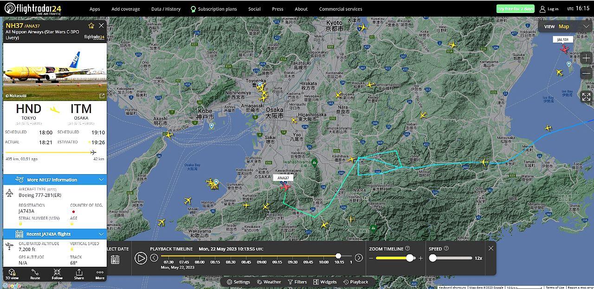Image resolution: width=594 pixels, height=289 pixels.
Task: Click the airport pin near Kobe
Action: click(212, 126)
